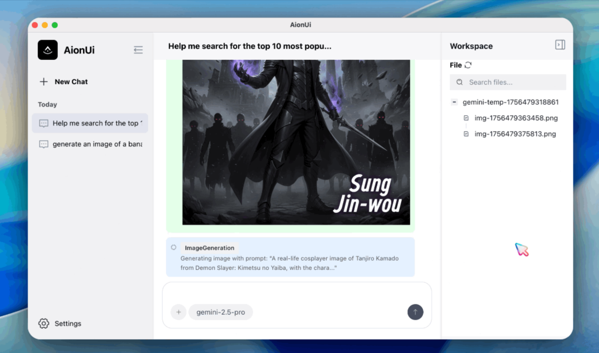The image size is (599, 353).
Task: Refresh the workspace File list
Action: point(468,65)
